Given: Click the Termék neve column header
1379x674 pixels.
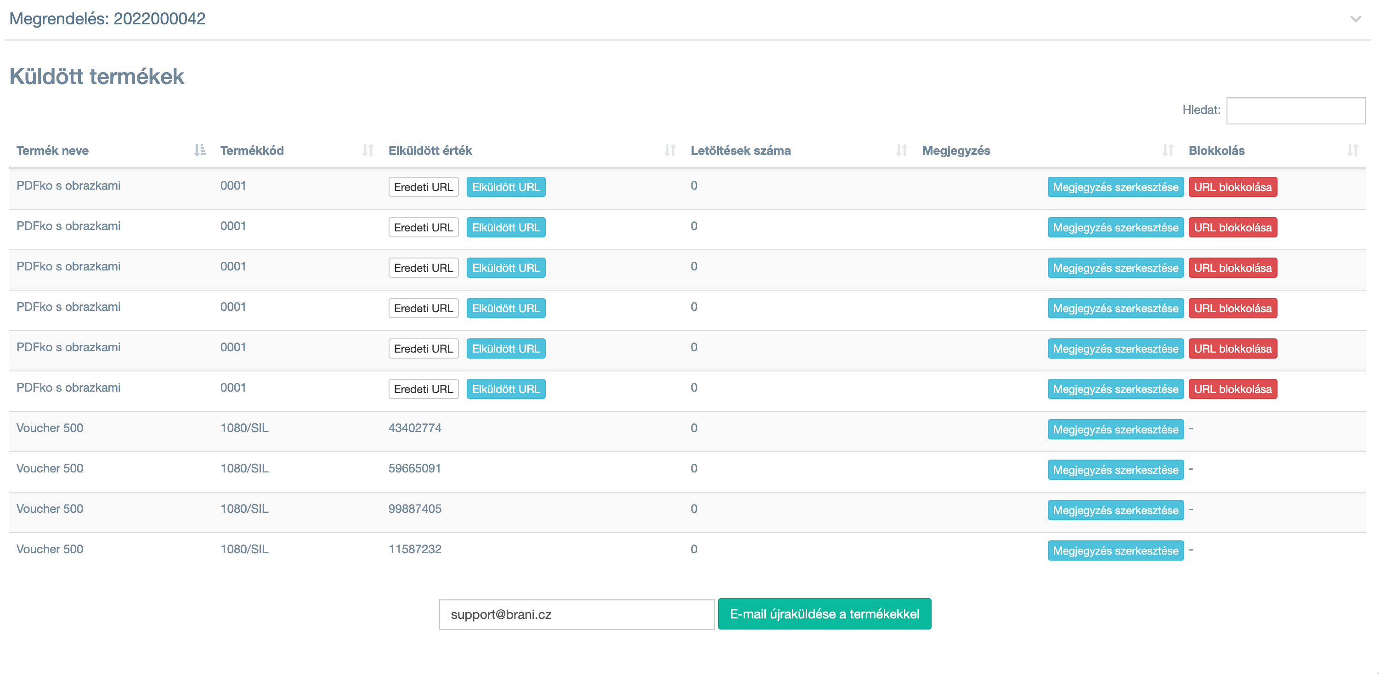Looking at the screenshot, I should pyautogui.click(x=52, y=151).
